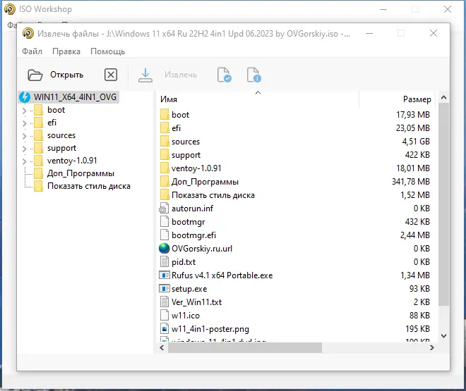Screen dimensions: 466x391
Task: Click the vertical scrollbar down arrow
Action: pos(443,336)
